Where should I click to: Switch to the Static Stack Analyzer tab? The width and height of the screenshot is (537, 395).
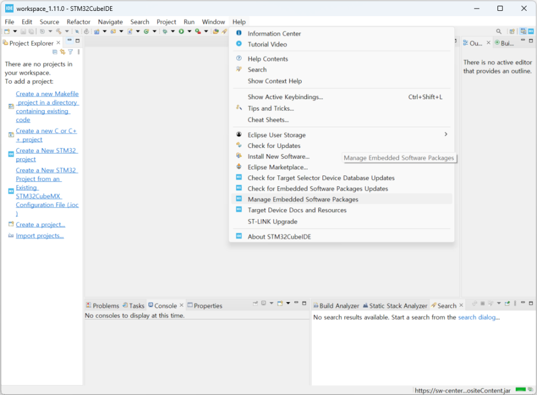point(395,306)
